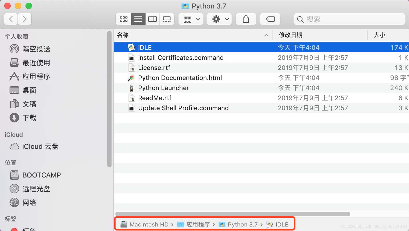Toggle the sort order arrow in 名称 column

coord(266,35)
